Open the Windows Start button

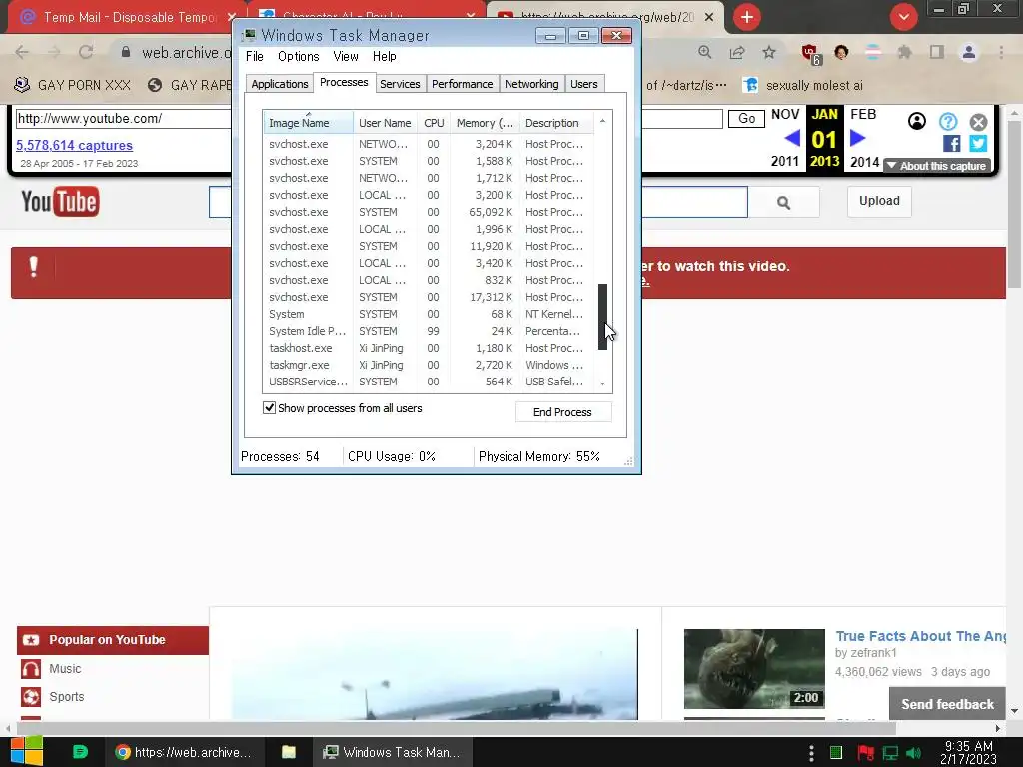tap(26, 752)
